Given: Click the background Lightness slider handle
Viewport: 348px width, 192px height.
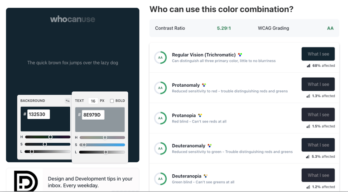Looking at the screenshot, I should click(x=32, y=152).
